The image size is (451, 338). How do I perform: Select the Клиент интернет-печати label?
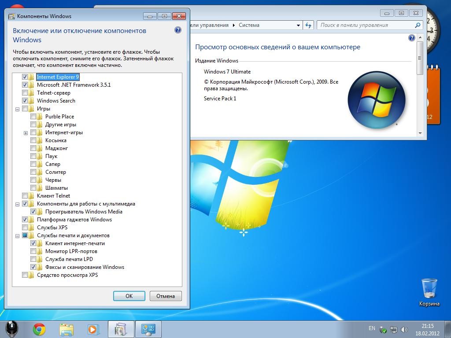tap(75, 243)
